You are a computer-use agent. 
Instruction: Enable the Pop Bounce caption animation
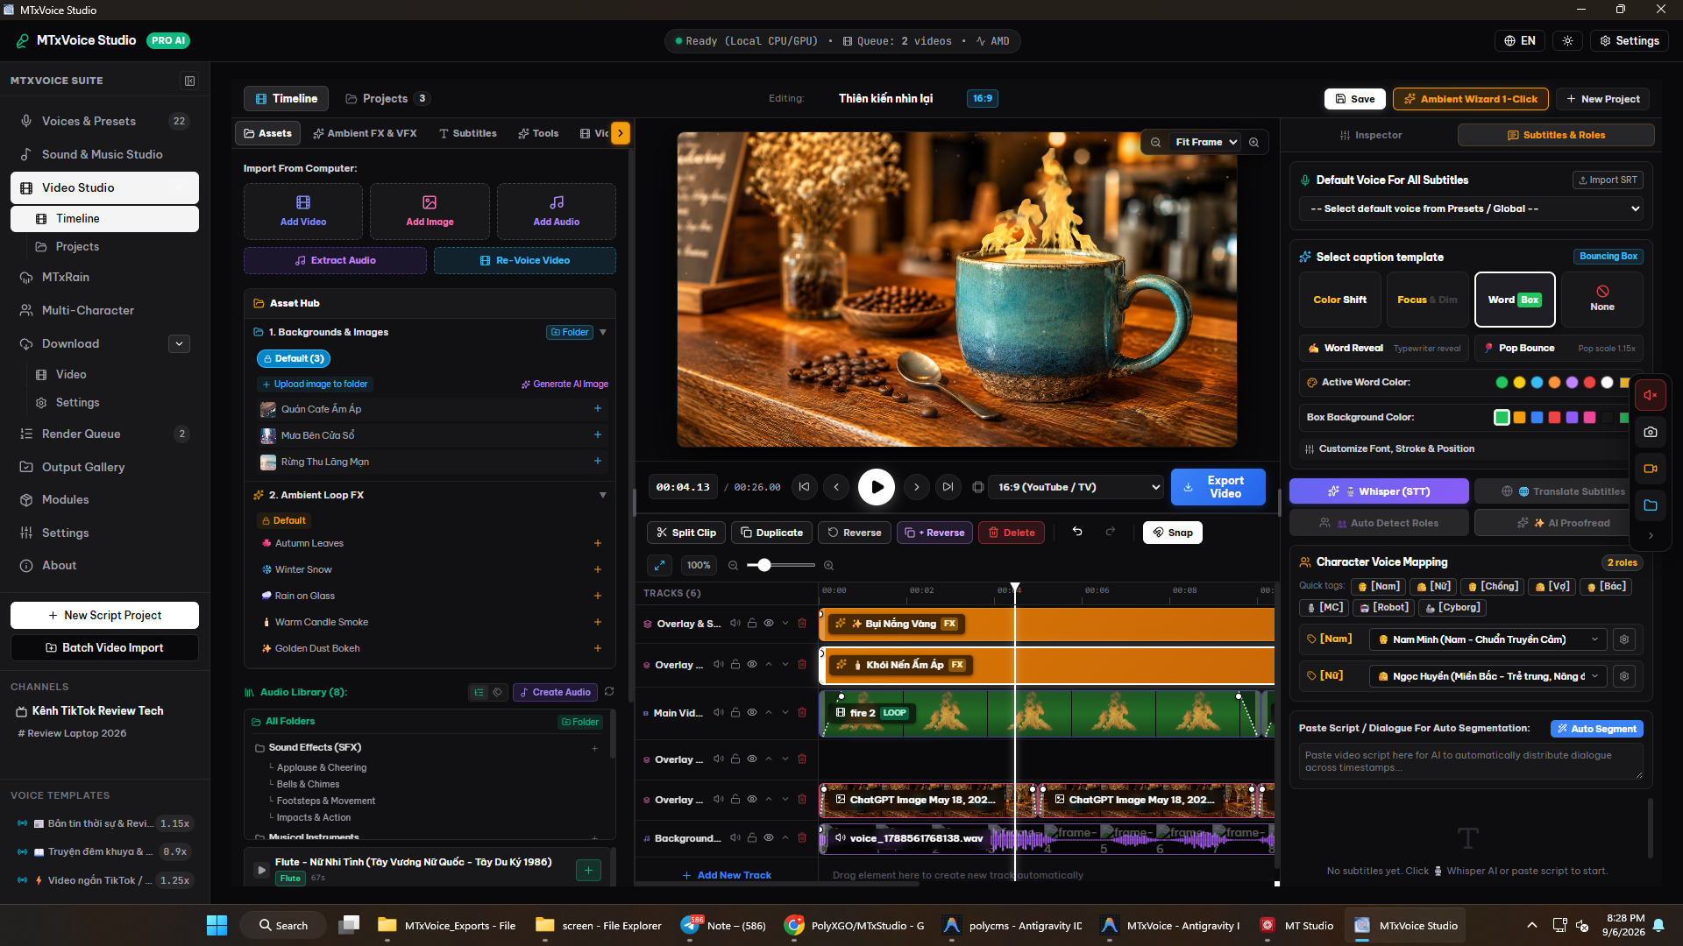point(1559,348)
